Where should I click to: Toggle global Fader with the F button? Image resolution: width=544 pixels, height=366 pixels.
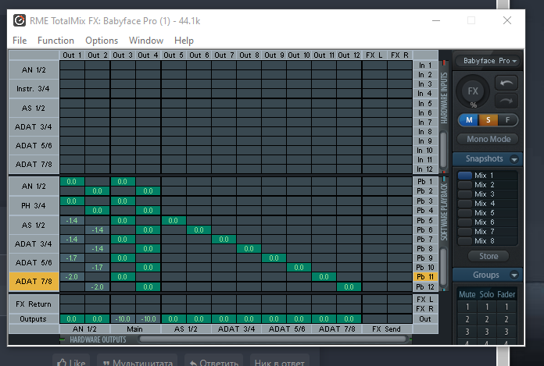tap(507, 120)
